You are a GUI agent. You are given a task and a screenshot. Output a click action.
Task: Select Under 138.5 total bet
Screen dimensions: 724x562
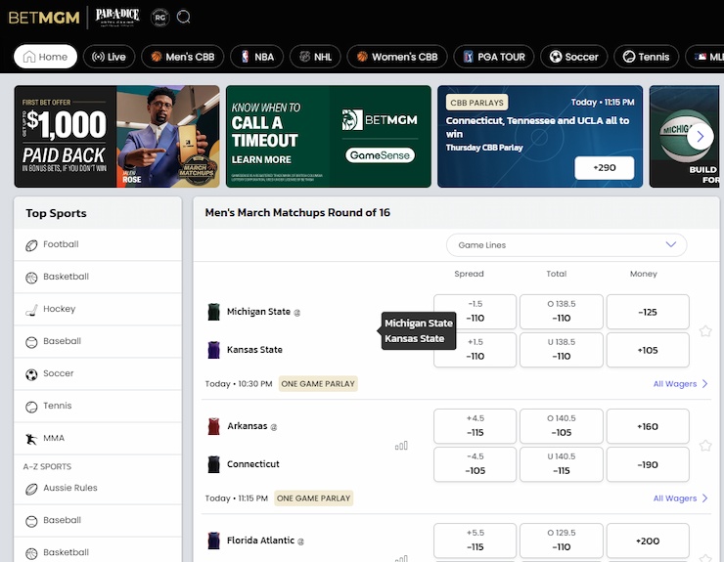click(x=562, y=350)
